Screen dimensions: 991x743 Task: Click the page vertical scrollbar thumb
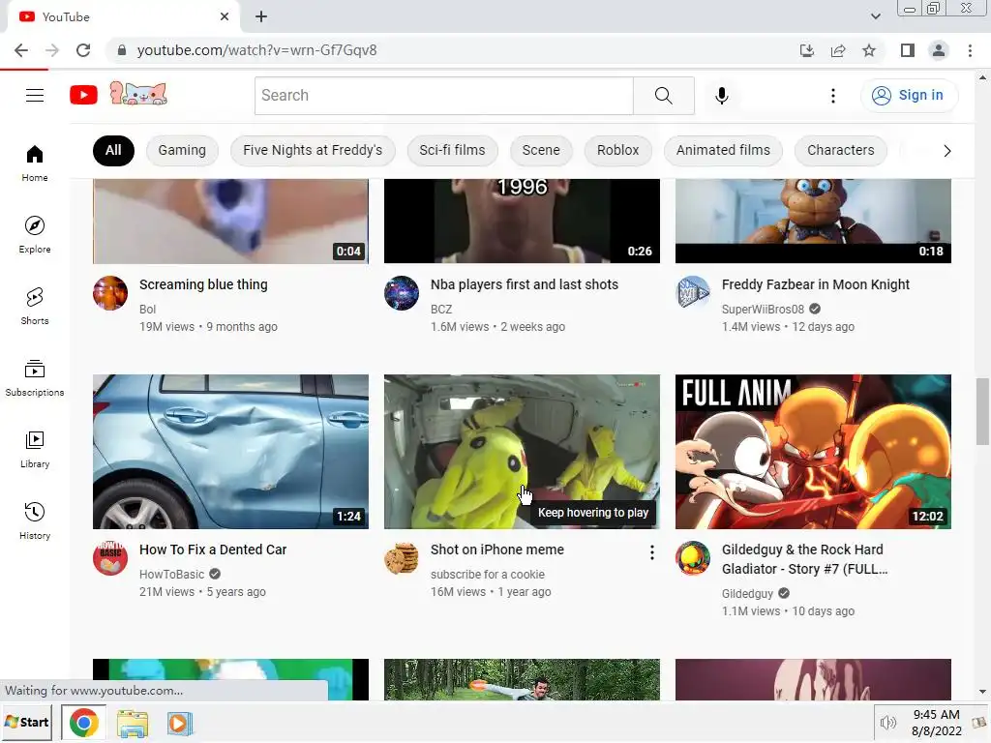click(983, 411)
